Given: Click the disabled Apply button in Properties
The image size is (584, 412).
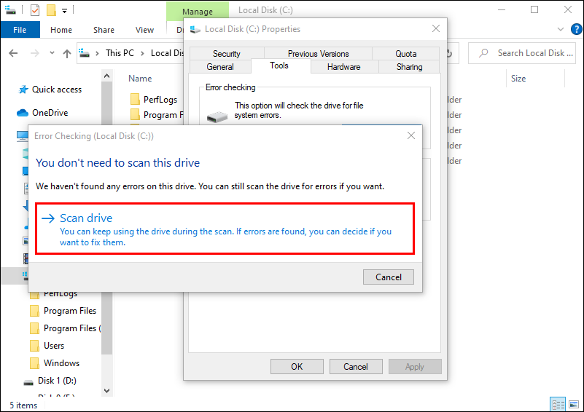Looking at the screenshot, I should coord(415,367).
